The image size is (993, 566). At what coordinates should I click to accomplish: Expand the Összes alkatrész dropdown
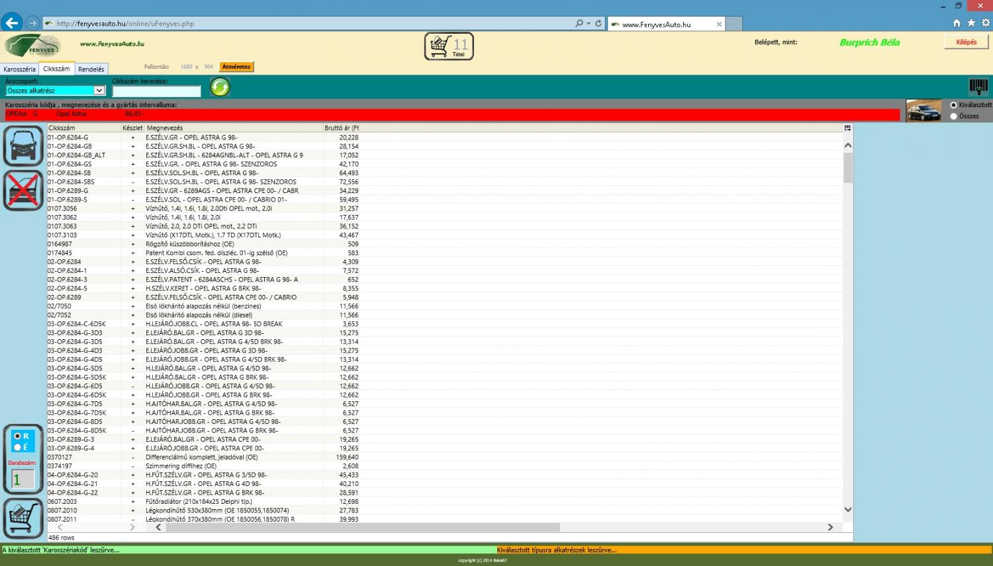(x=99, y=91)
